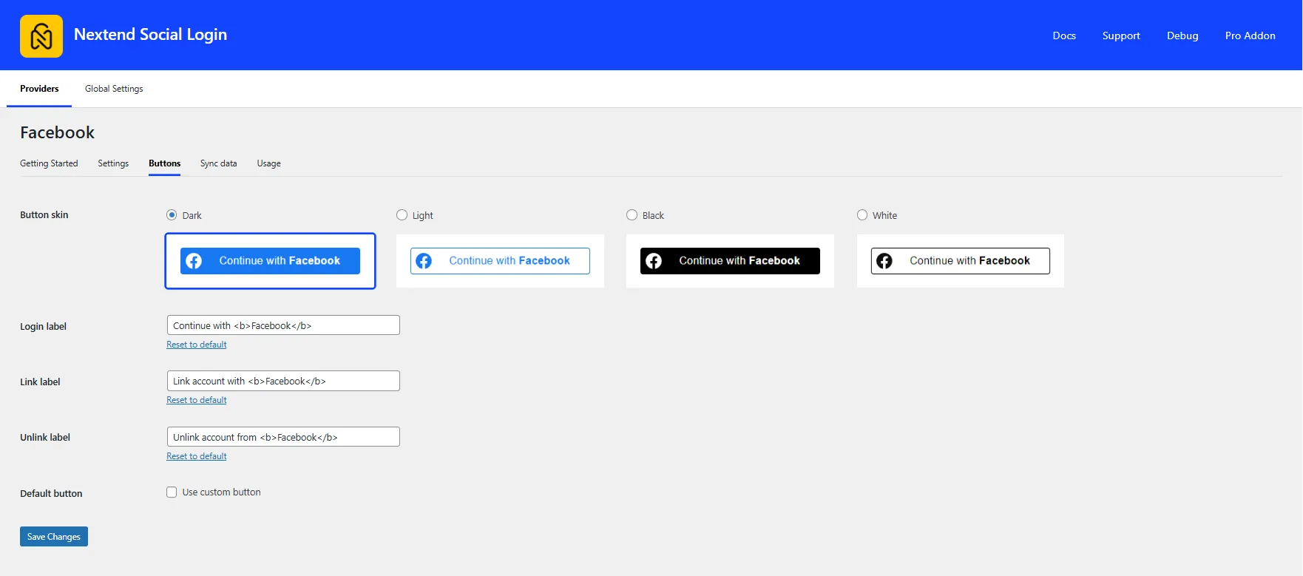The height and width of the screenshot is (576, 1303).
Task: Click Save Changes button
Action: click(54, 537)
